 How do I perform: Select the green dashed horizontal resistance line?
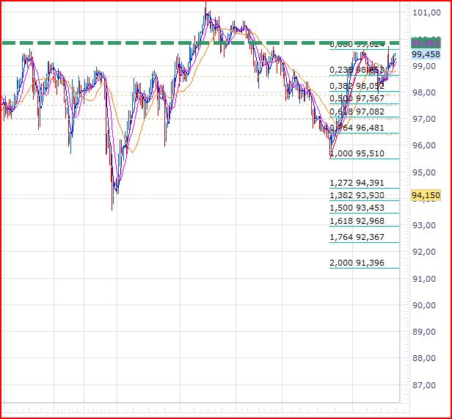coord(200,43)
